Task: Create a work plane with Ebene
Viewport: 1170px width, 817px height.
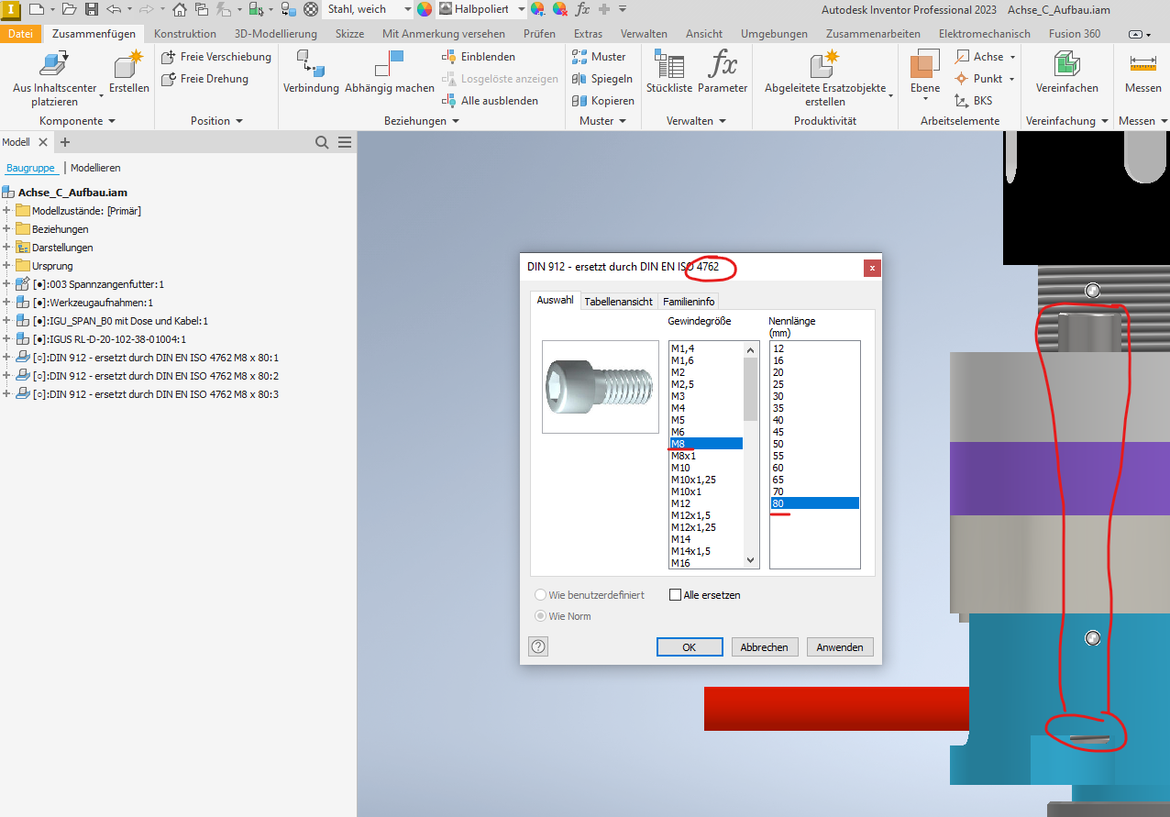Action: coord(925,73)
